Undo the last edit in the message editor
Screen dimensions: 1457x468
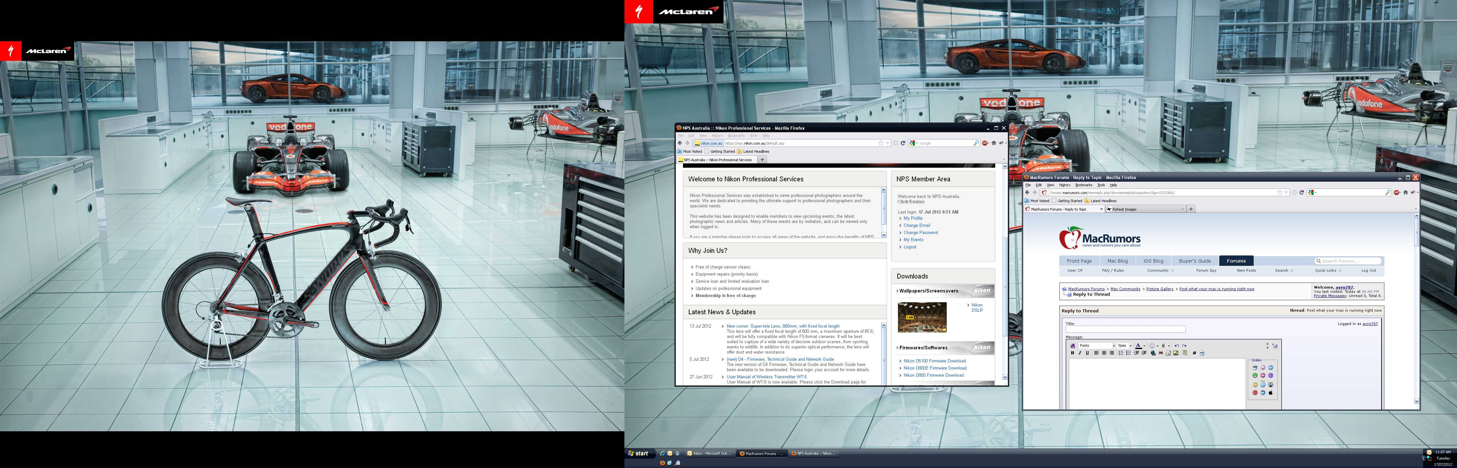click(1176, 345)
